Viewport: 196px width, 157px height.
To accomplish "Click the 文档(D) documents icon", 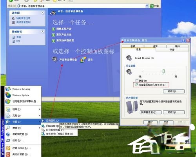I will 8,115.
